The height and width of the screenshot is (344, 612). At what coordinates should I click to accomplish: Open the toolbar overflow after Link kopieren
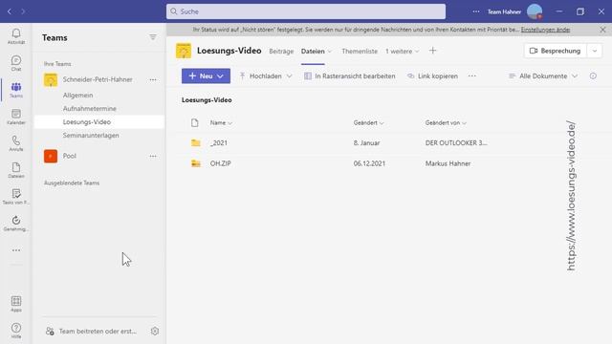coord(471,76)
